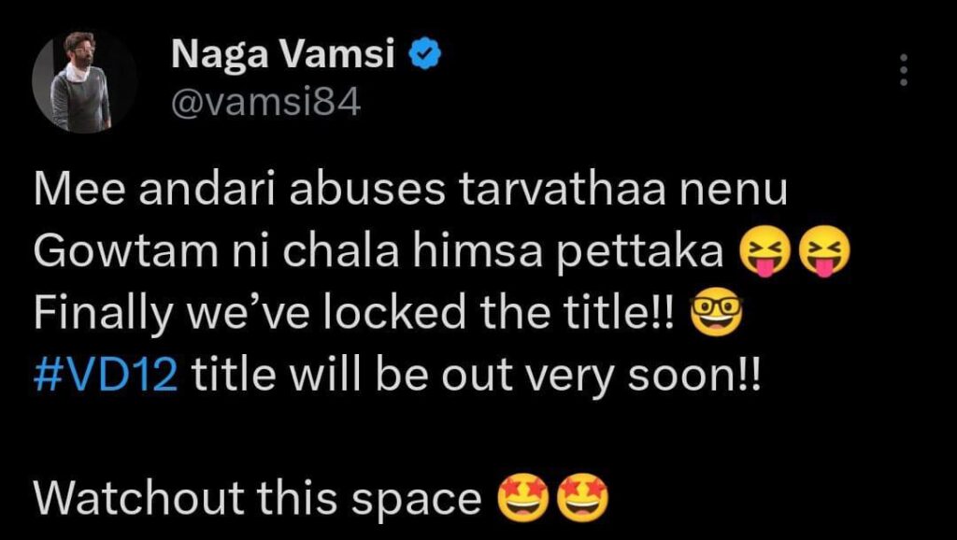Click the text 'title will be out very soon!!'
Image resolution: width=957 pixels, height=540 pixels.
click(x=478, y=377)
